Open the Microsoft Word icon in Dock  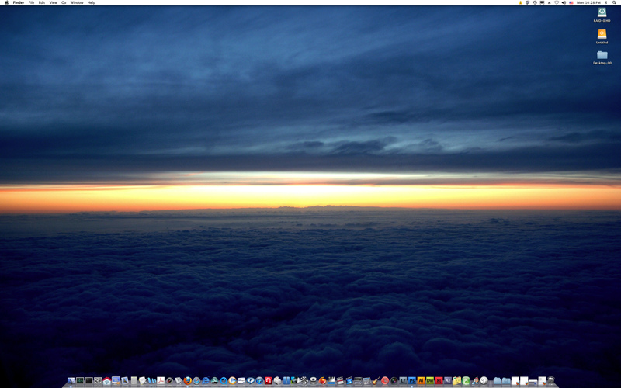click(151, 380)
